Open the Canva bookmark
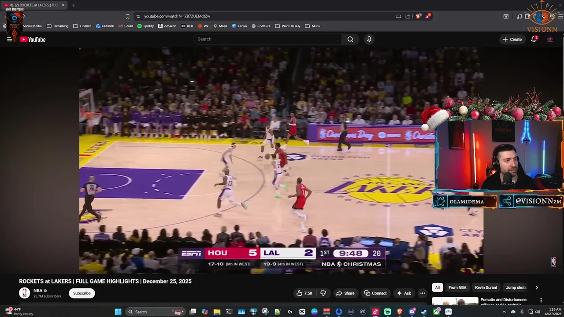 tap(240, 26)
